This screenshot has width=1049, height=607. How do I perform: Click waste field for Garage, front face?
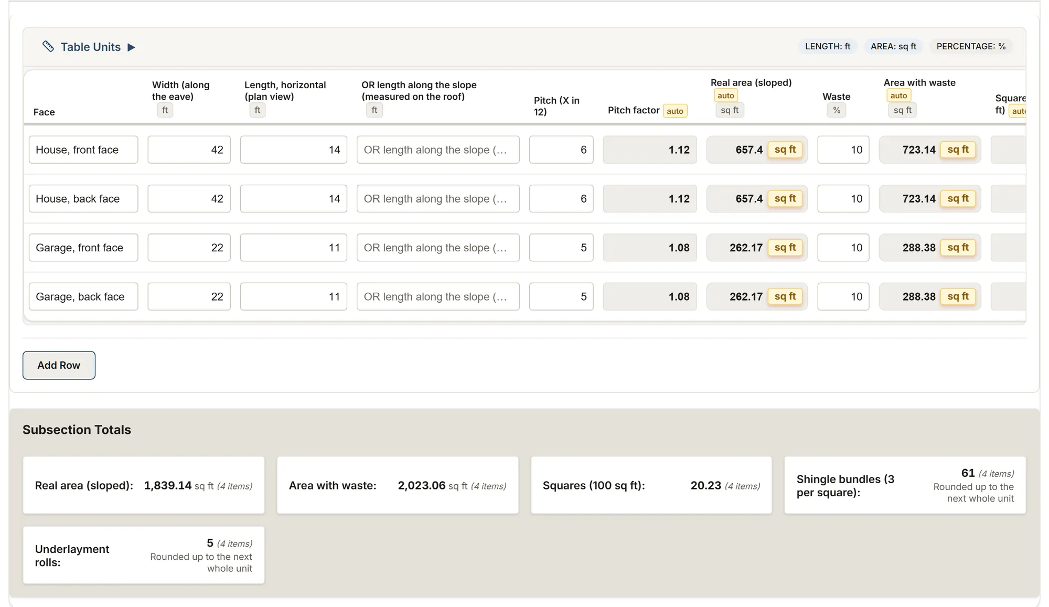click(843, 248)
